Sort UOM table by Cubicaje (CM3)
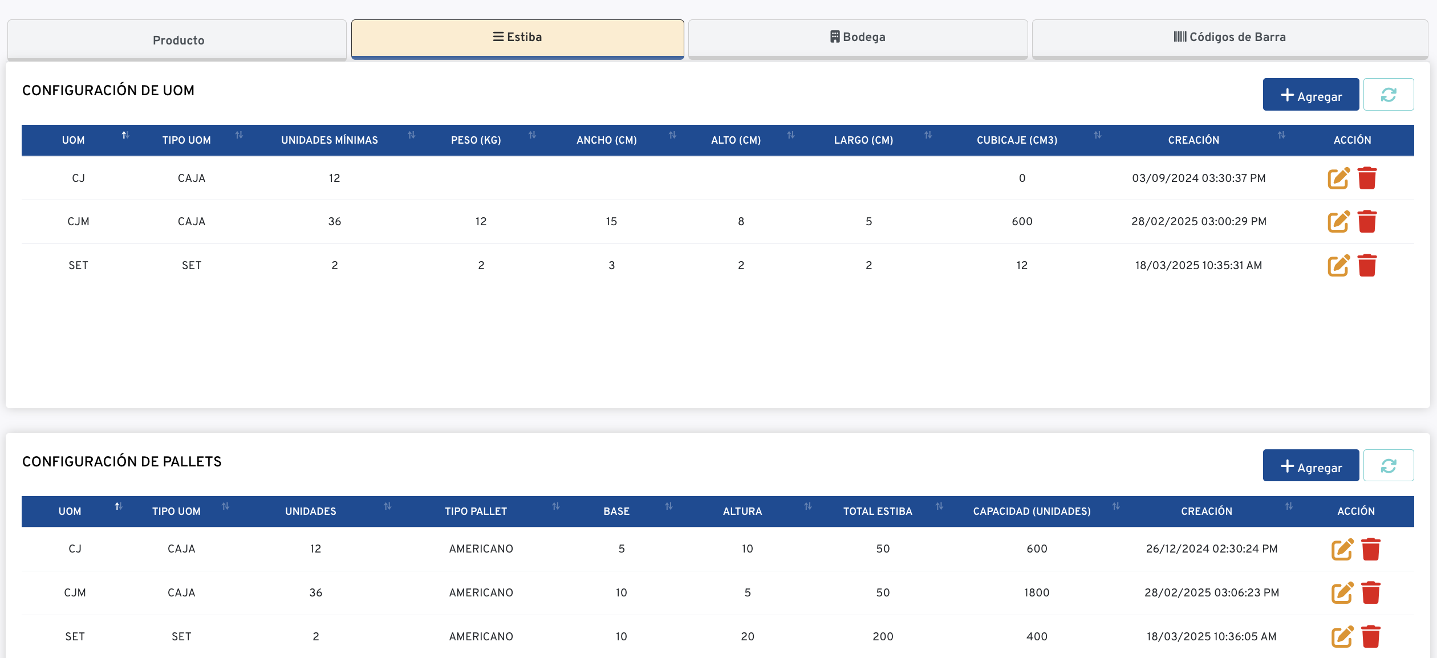Screen dimensions: 1437x658 click(1097, 135)
